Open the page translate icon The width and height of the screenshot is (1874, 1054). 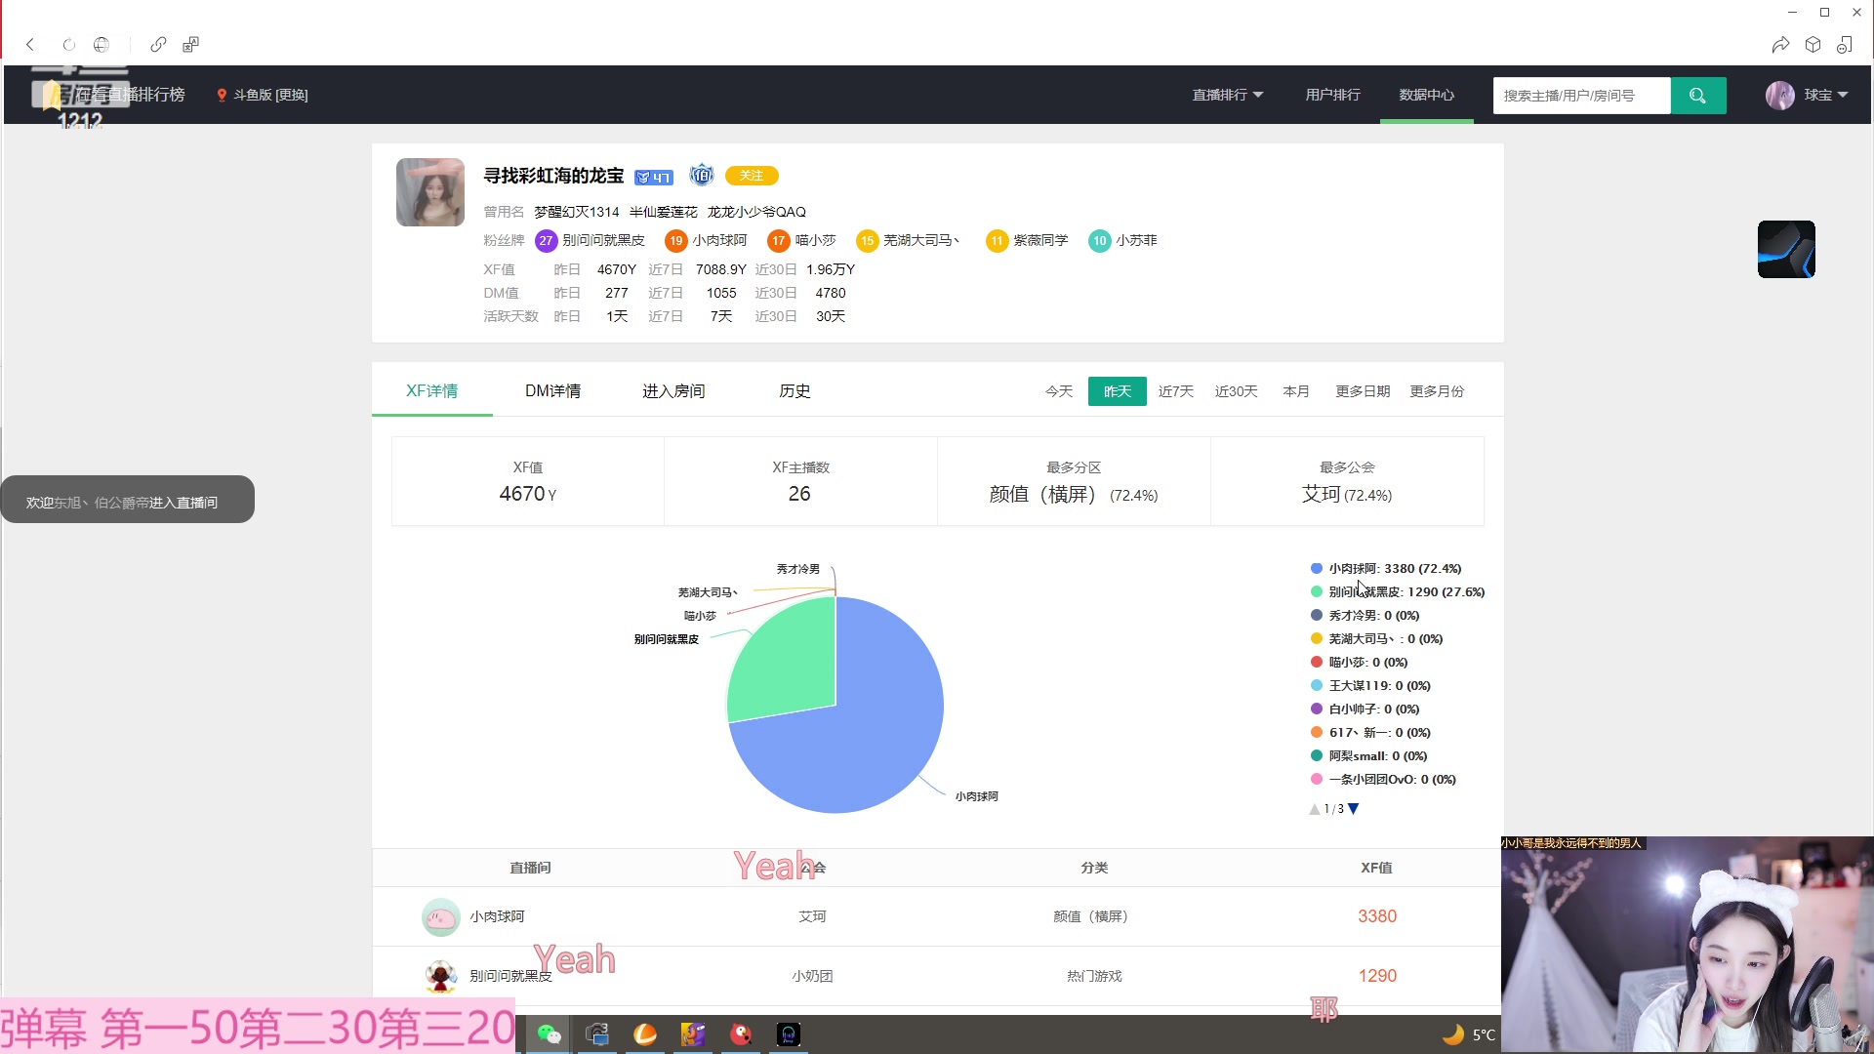(190, 44)
